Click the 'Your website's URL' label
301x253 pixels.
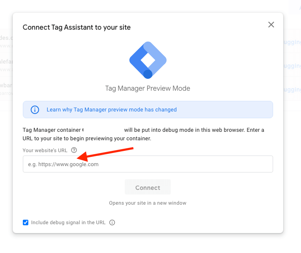[x=45, y=150]
